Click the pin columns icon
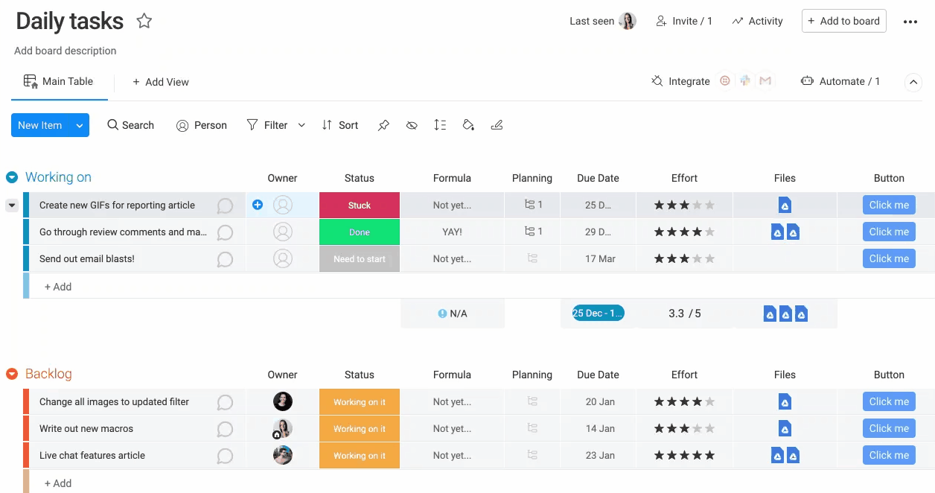The image size is (935, 493). pyautogui.click(x=383, y=125)
